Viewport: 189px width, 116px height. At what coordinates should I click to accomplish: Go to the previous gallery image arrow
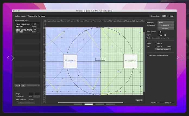tap(8, 58)
